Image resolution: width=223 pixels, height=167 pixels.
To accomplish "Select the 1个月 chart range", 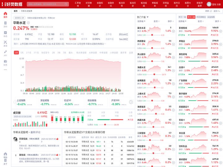I will tap(28, 53).
